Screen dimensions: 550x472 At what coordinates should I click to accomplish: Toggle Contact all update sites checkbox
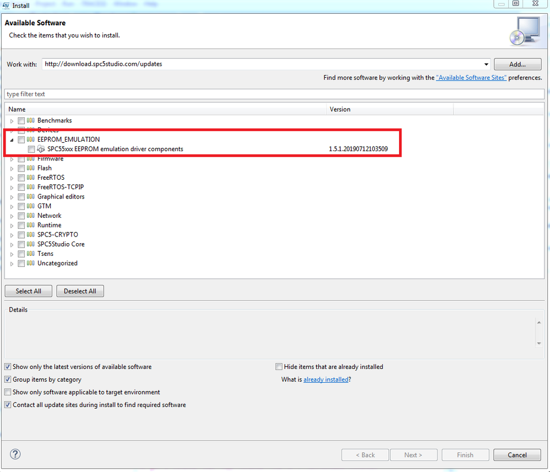coord(8,405)
